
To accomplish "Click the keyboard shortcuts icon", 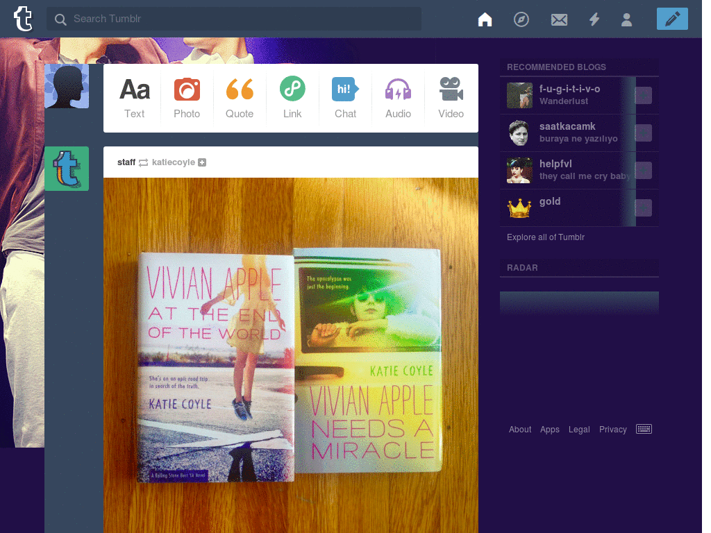I will [644, 429].
